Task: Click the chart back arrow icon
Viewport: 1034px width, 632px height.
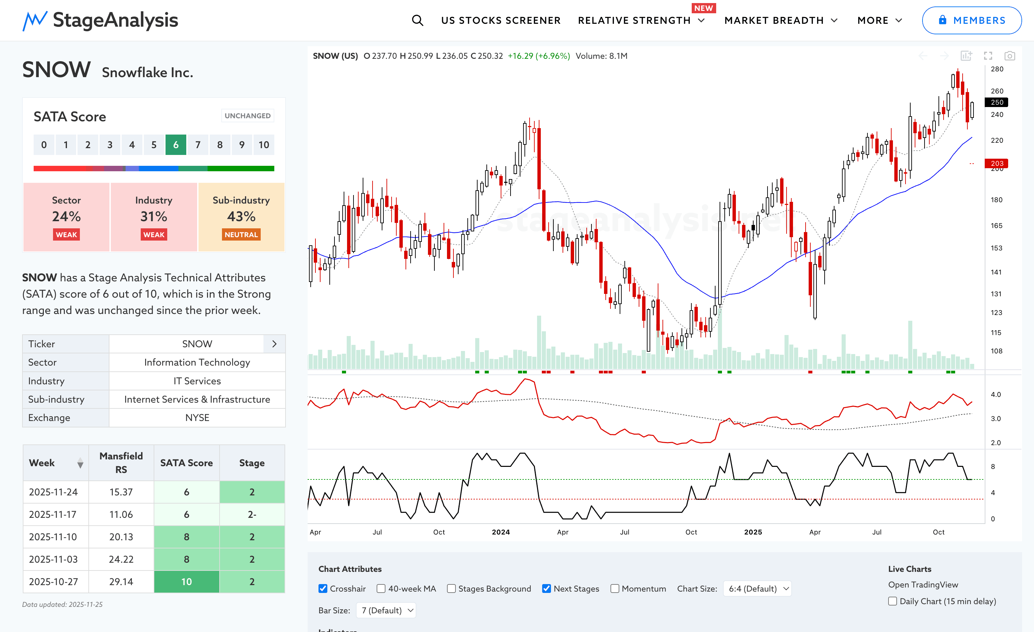Action: [923, 56]
